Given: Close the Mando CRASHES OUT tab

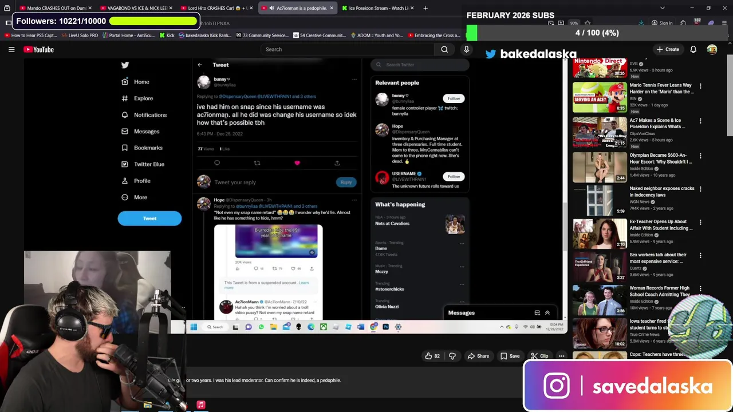Looking at the screenshot, I should point(90,8).
